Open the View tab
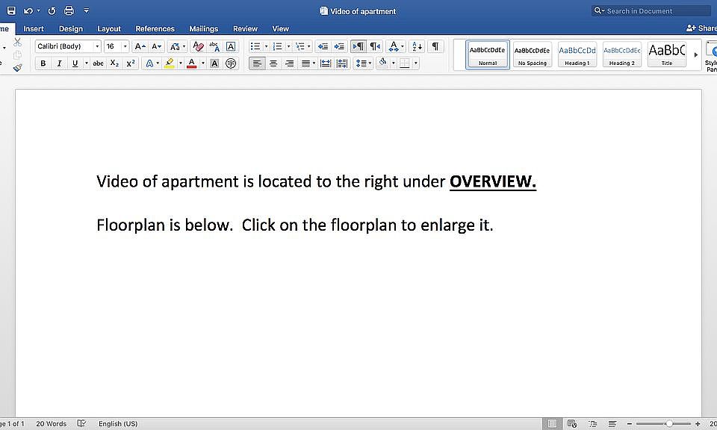717x430 pixels. (280, 28)
